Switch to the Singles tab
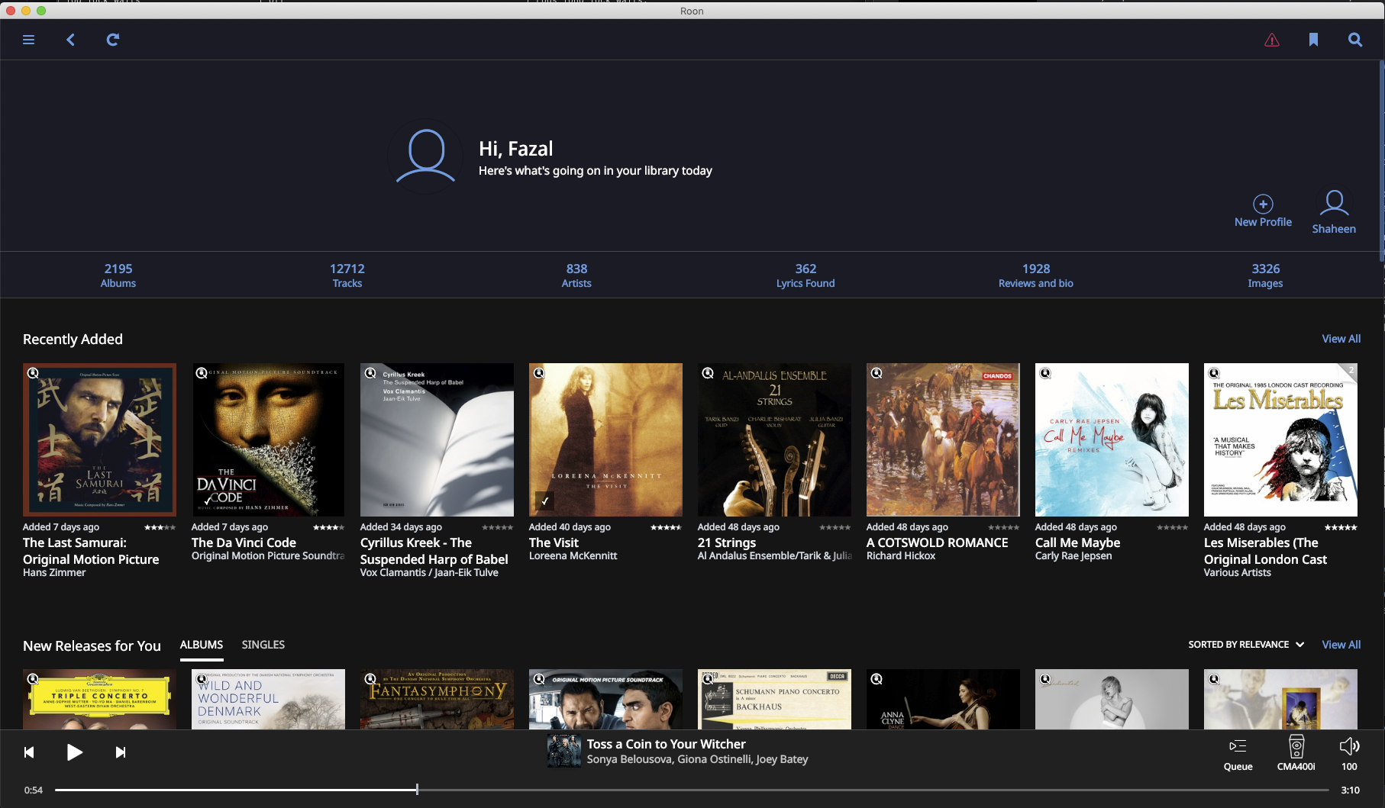 pos(263,645)
